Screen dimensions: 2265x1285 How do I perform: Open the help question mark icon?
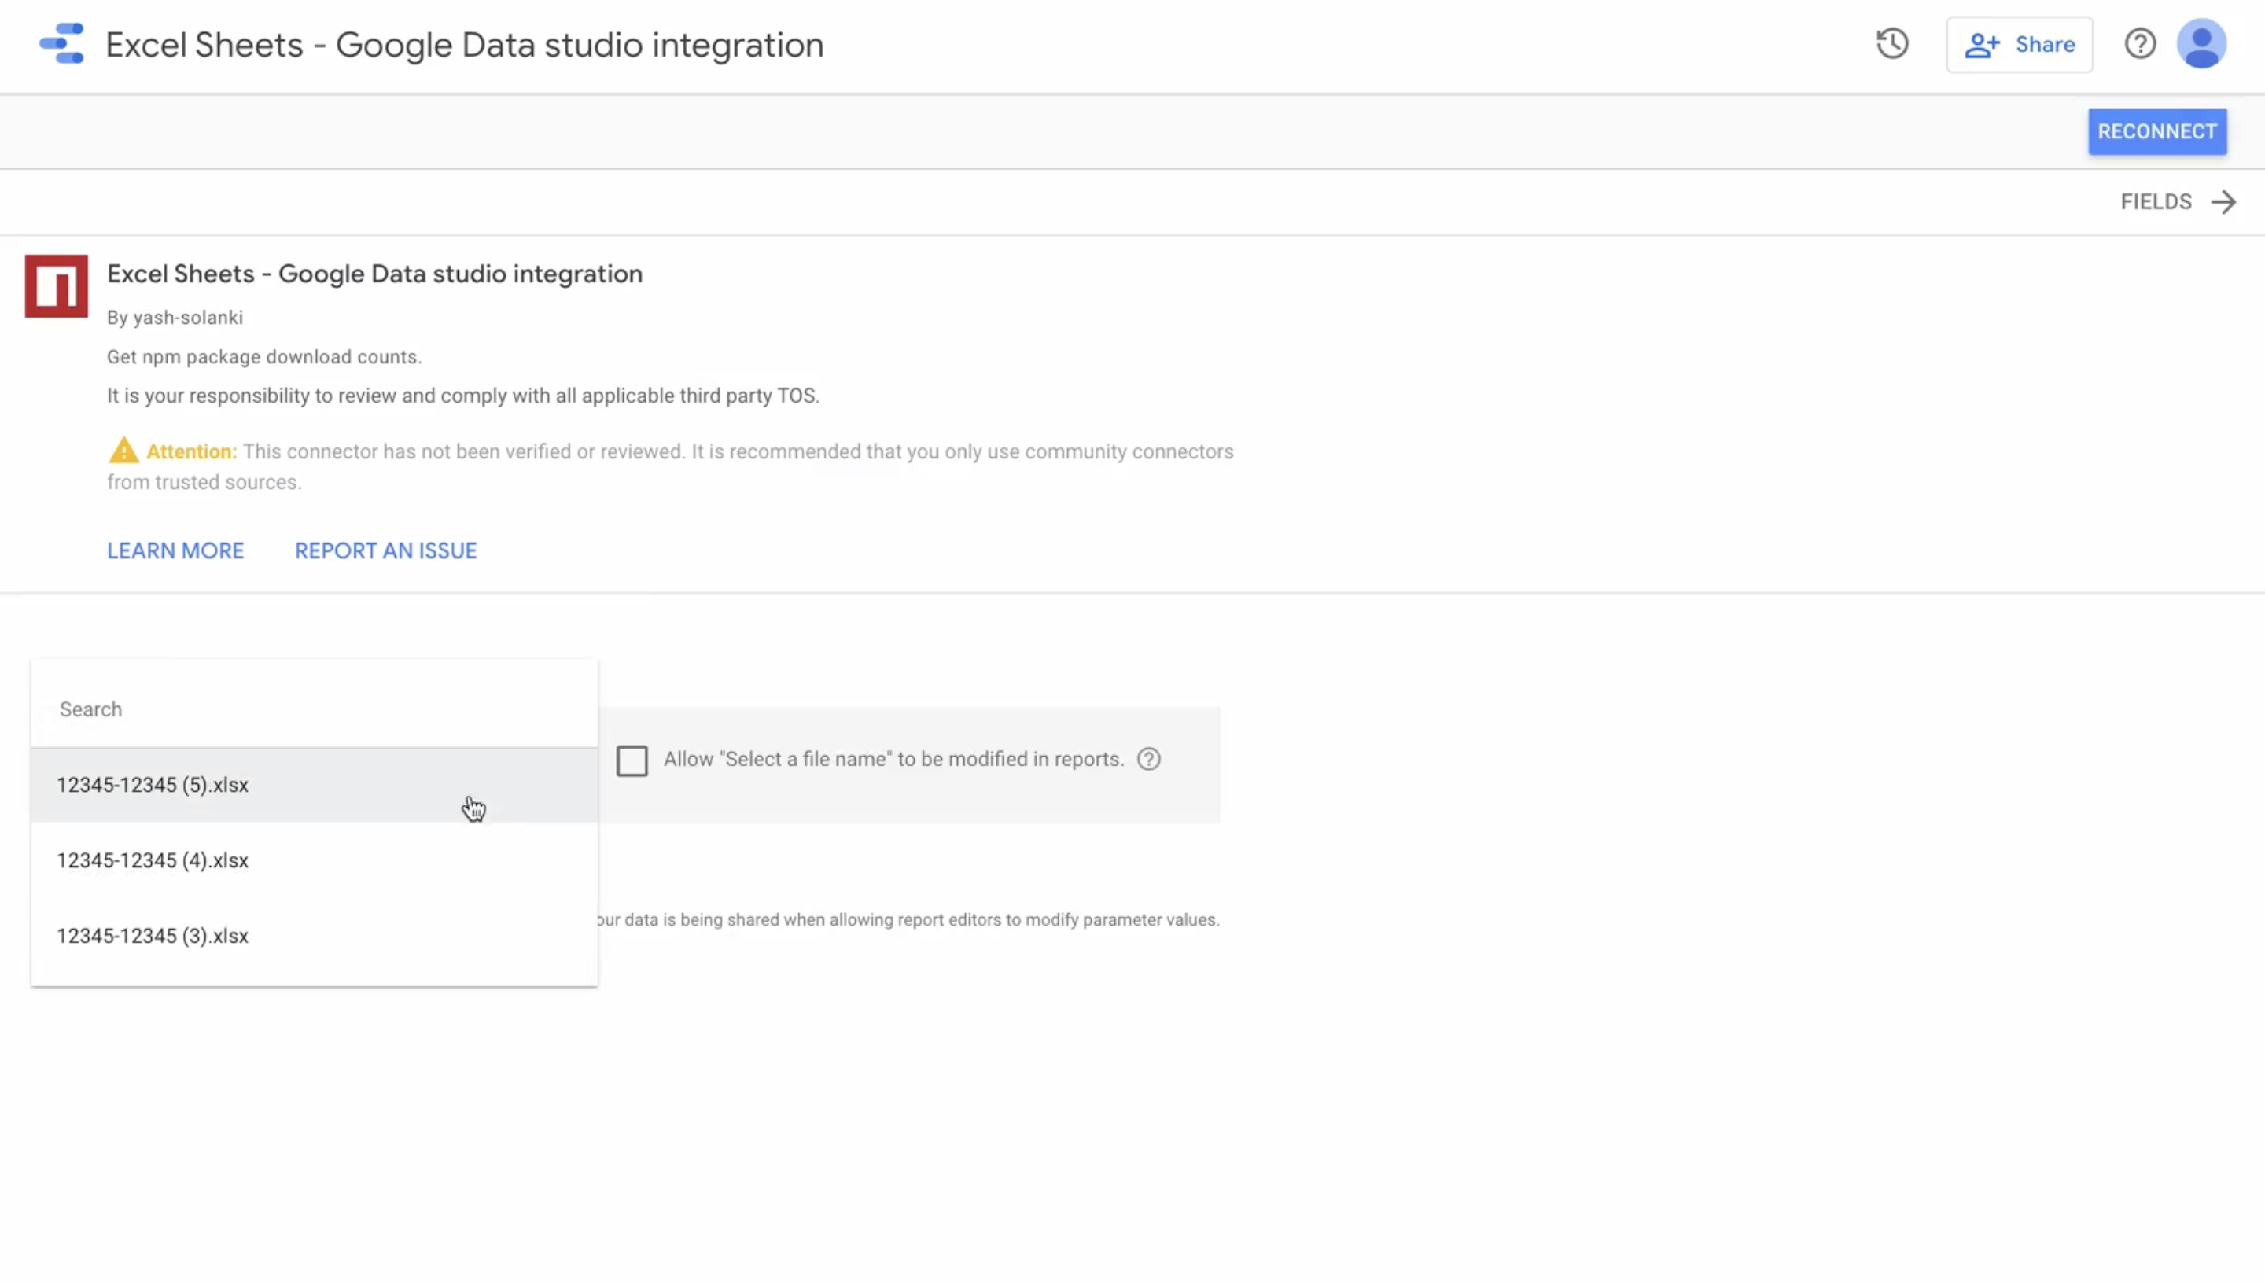pos(2140,44)
